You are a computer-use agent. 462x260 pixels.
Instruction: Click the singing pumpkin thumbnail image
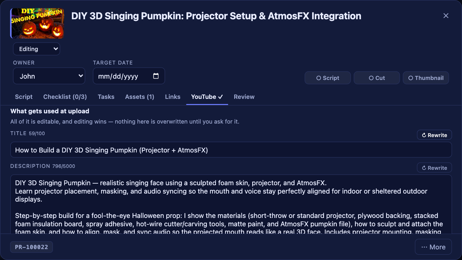click(x=37, y=23)
